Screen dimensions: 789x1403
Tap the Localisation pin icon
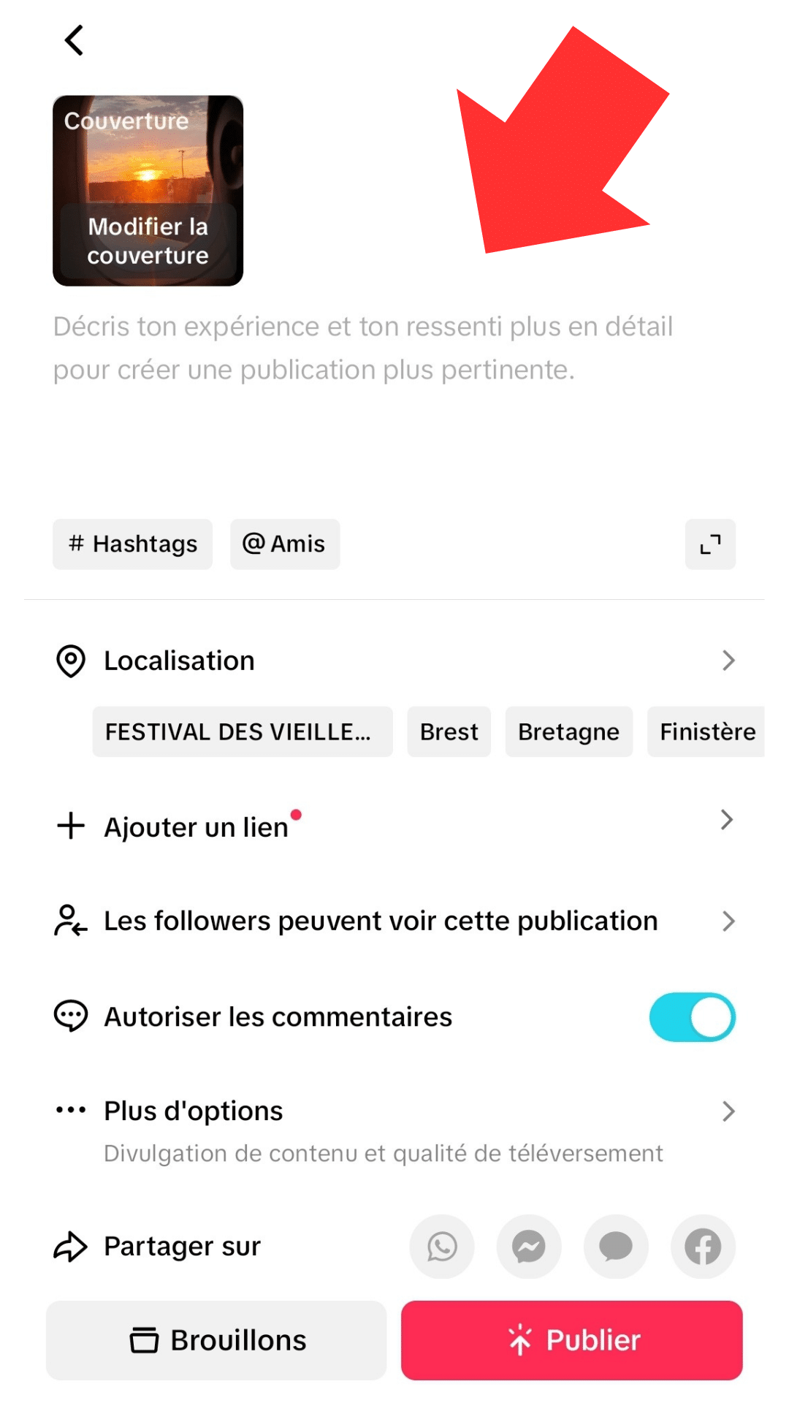click(x=71, y=661)
